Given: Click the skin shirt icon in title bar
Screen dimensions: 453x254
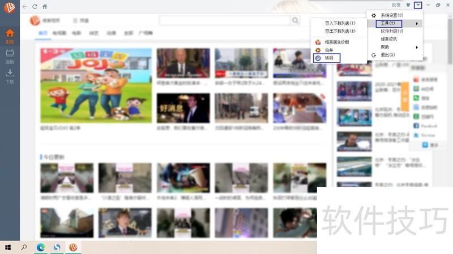Looking at the screenshot, I should (408, 5).
